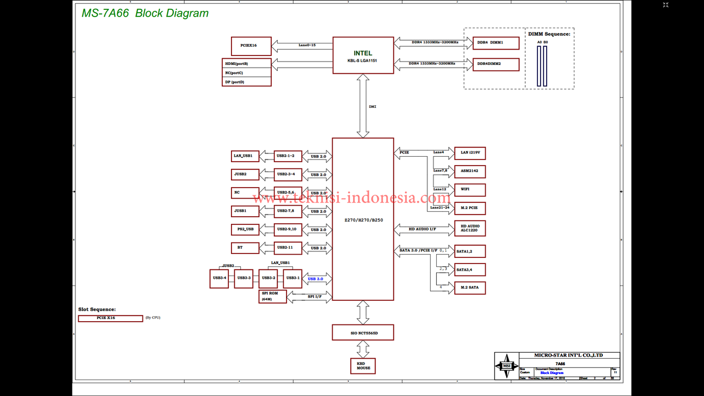Click the USB3-2 box

pyautogui.click(x=268, y=278)
